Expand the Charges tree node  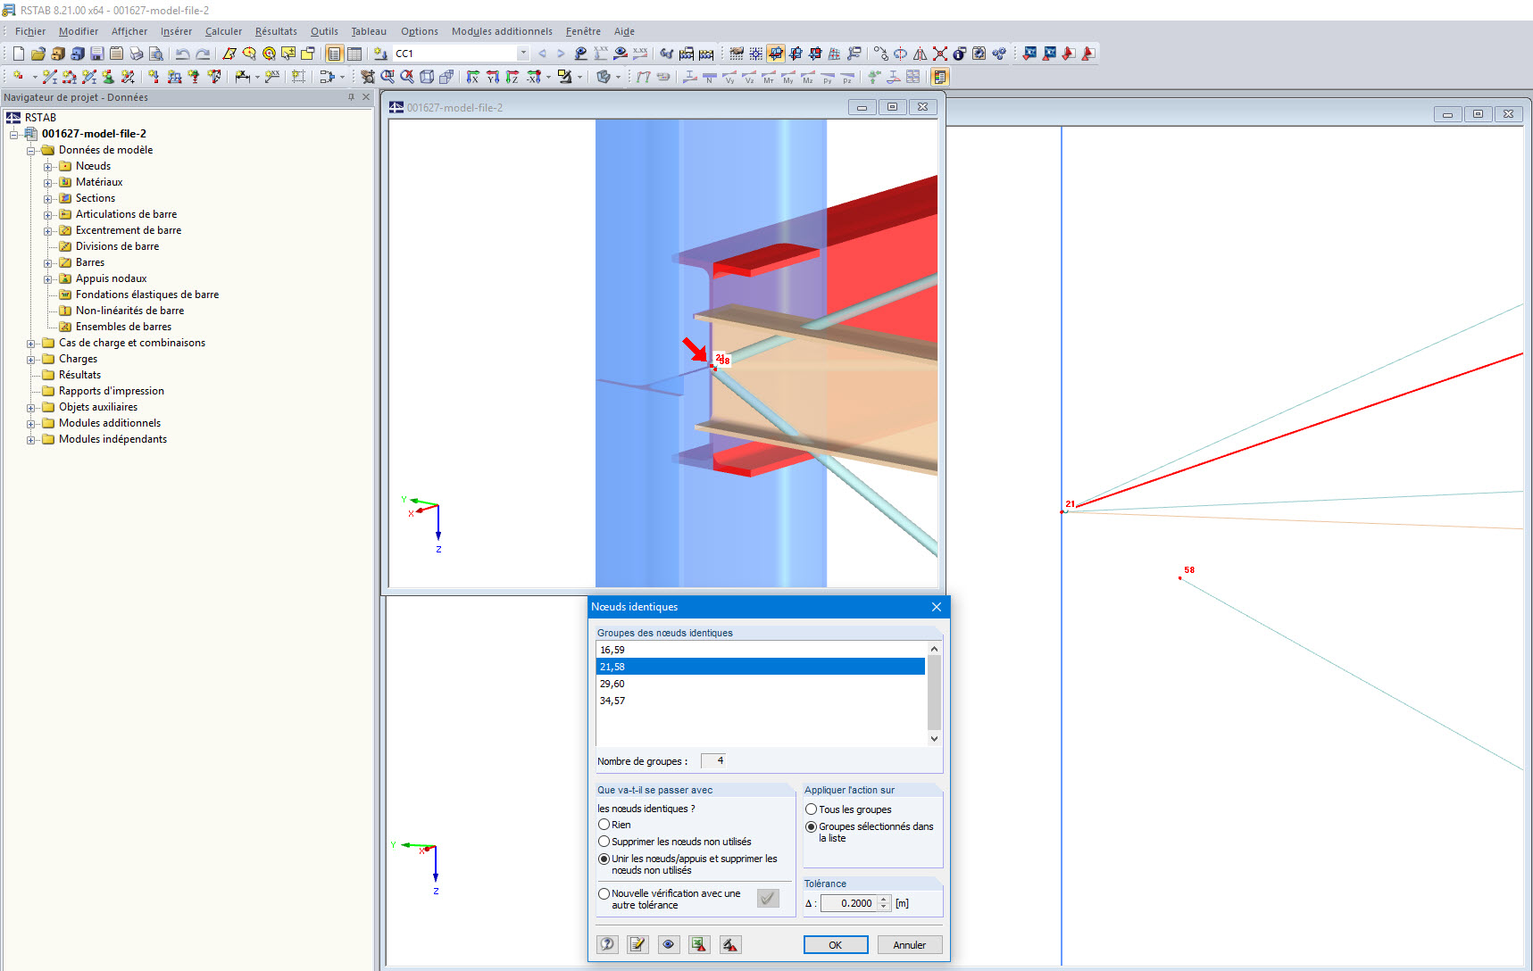coord(31,360)
